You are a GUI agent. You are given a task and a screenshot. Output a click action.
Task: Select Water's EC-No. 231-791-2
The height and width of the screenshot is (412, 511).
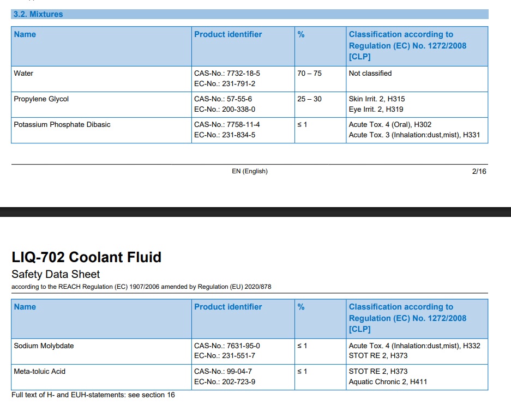click(225, 84)
